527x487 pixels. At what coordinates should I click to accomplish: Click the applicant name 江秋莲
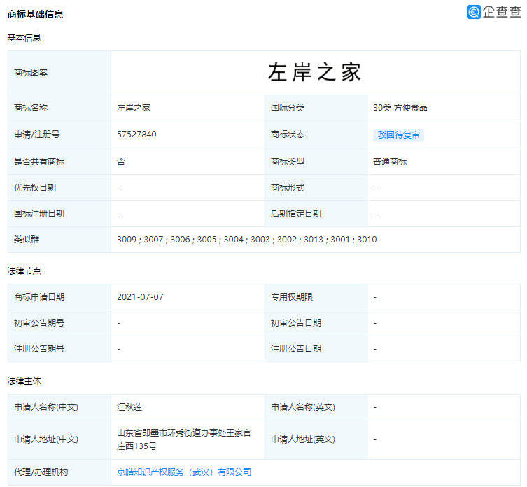[129, 407]
